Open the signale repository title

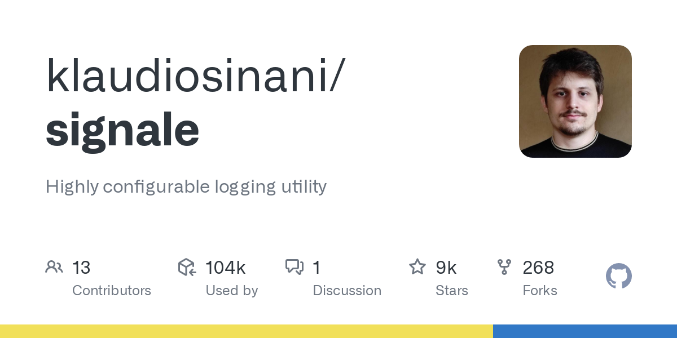[x=122, y=130]
